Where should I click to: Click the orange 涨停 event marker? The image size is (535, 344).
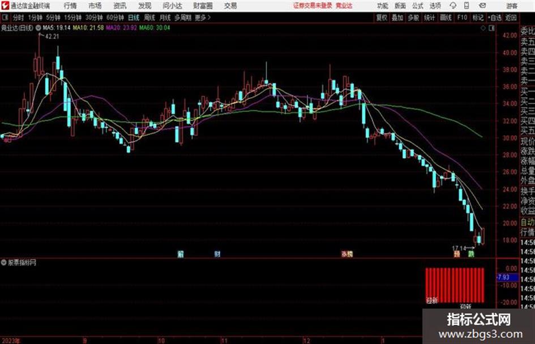347,254
